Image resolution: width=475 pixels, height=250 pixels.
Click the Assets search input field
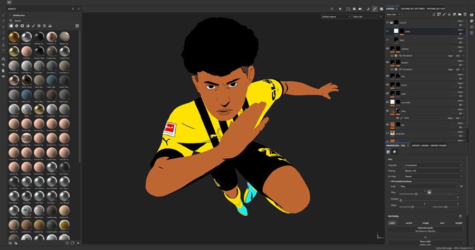point(45,21)
